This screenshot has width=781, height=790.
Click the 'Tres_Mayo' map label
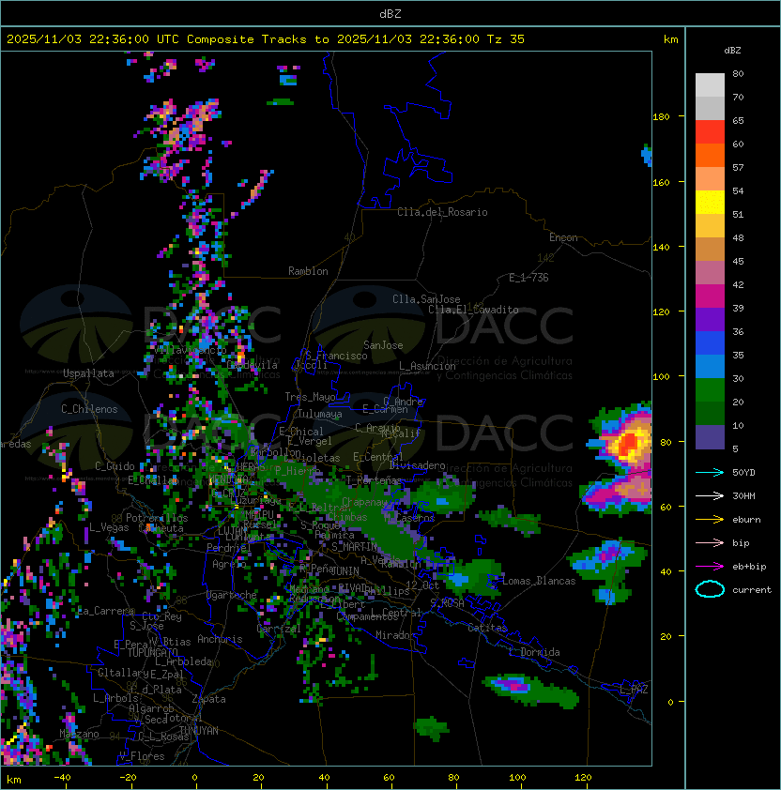310,397
